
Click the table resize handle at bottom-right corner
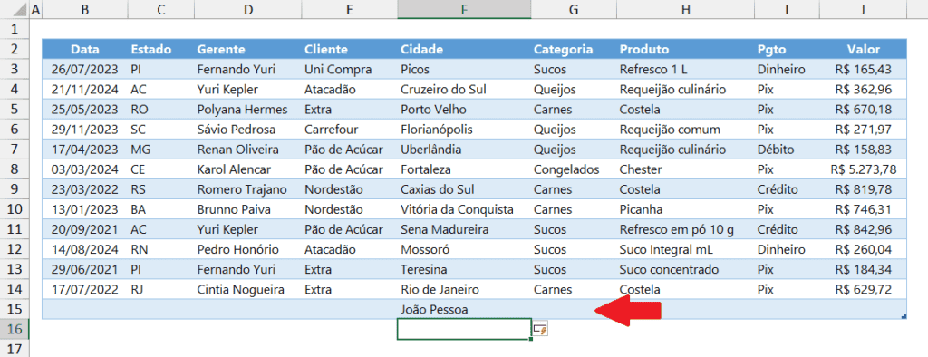click(x=904, y=317)
